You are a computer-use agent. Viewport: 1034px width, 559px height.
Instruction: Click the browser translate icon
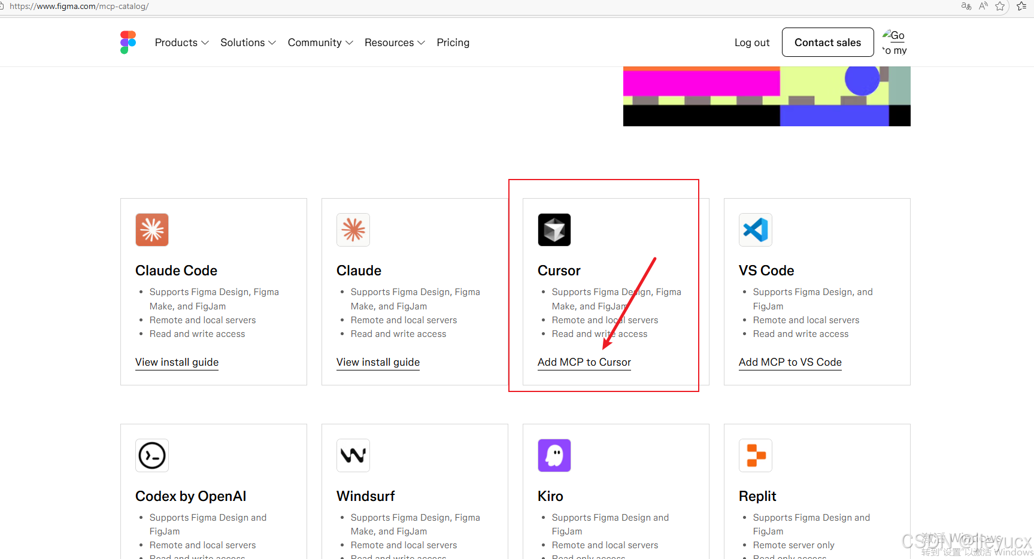[x=966, y=6]
